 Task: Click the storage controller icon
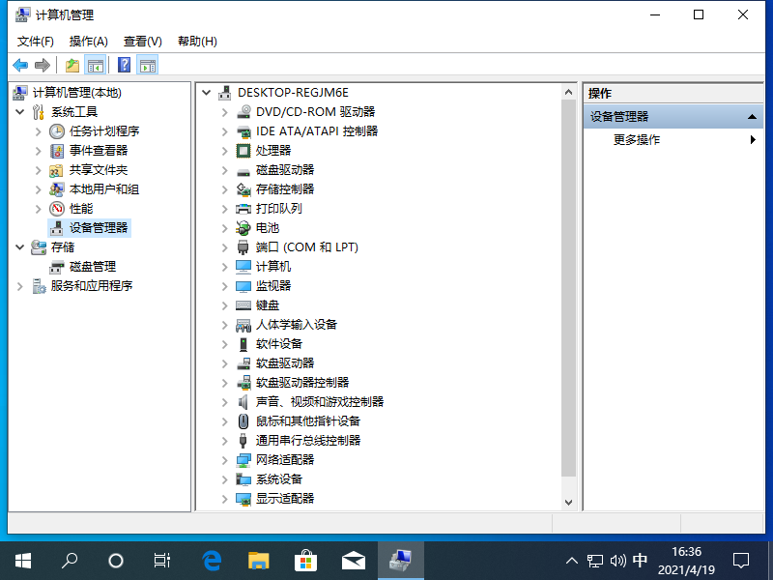click(x=243, y=189)
